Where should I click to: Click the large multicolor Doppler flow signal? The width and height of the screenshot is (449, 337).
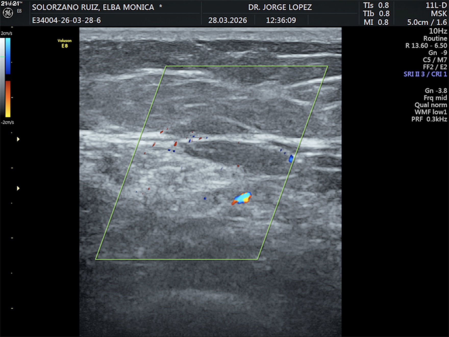242,198
